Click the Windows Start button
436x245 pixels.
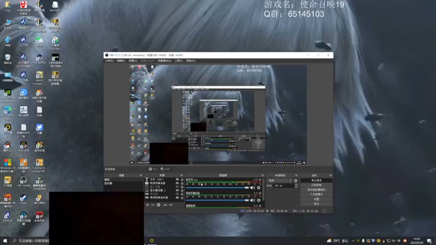(x=5, y=241)
